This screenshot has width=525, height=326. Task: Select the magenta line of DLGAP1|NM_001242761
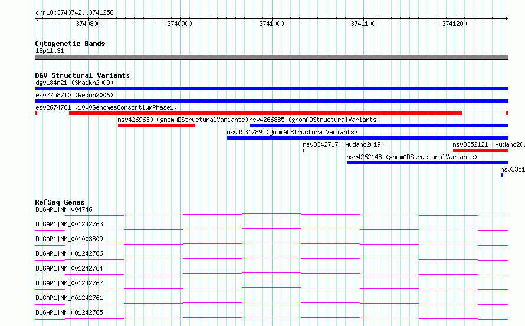[271, 303]
